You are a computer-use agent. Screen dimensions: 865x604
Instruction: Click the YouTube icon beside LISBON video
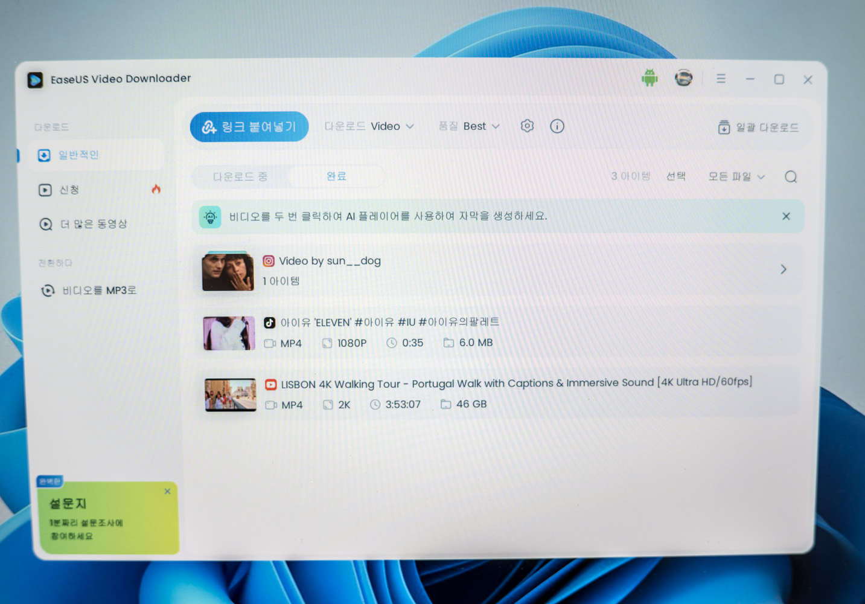(x=271, y=384)
